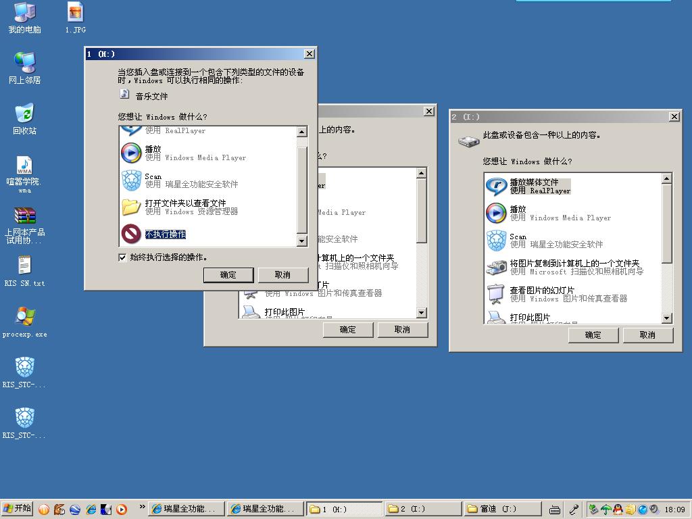692x519 pixels.
Task: Open 网上邻居 desktop icon
Action: (24, 68)
